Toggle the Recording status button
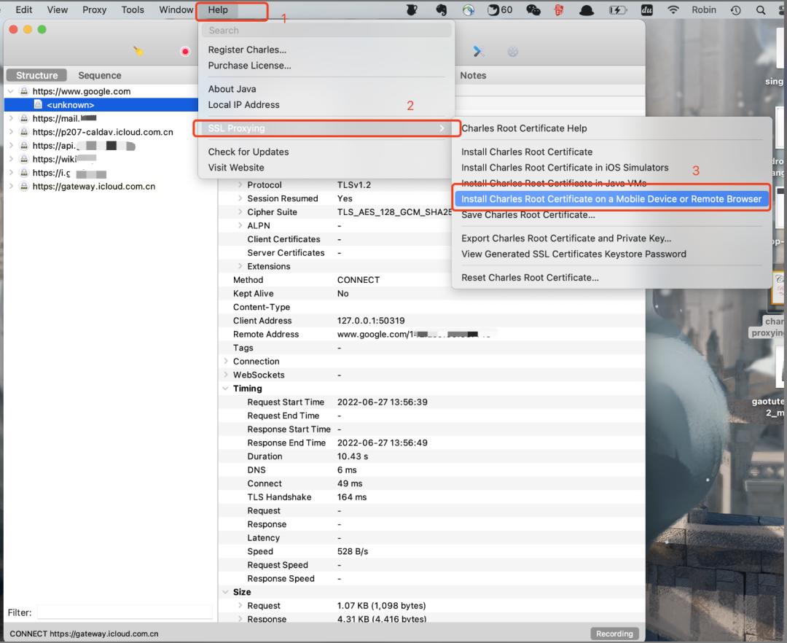Image resolution: width=787 pixels, height=643 pixels. pyautogui.click(x=614, y=634)
